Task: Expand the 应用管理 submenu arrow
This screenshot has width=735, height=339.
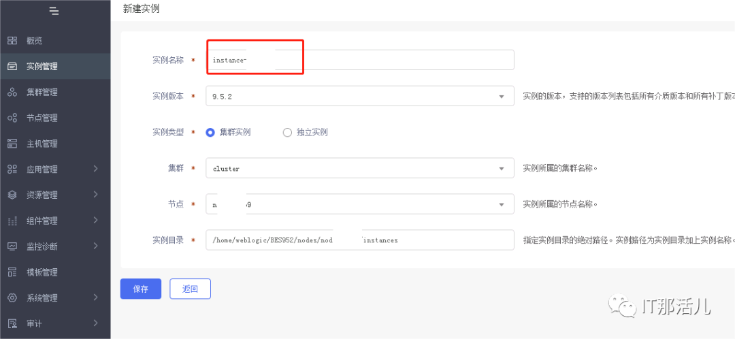Action: [96, 169]
